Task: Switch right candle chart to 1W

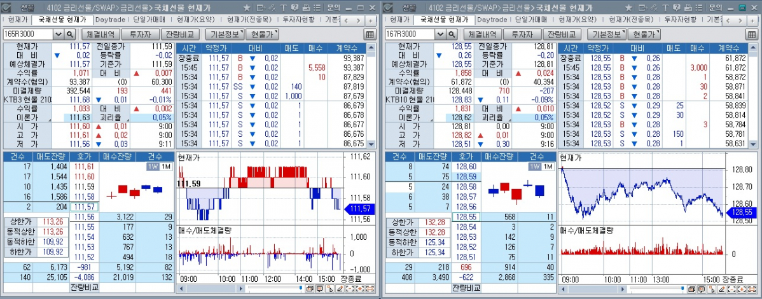Action: click(x=534, y=166)
